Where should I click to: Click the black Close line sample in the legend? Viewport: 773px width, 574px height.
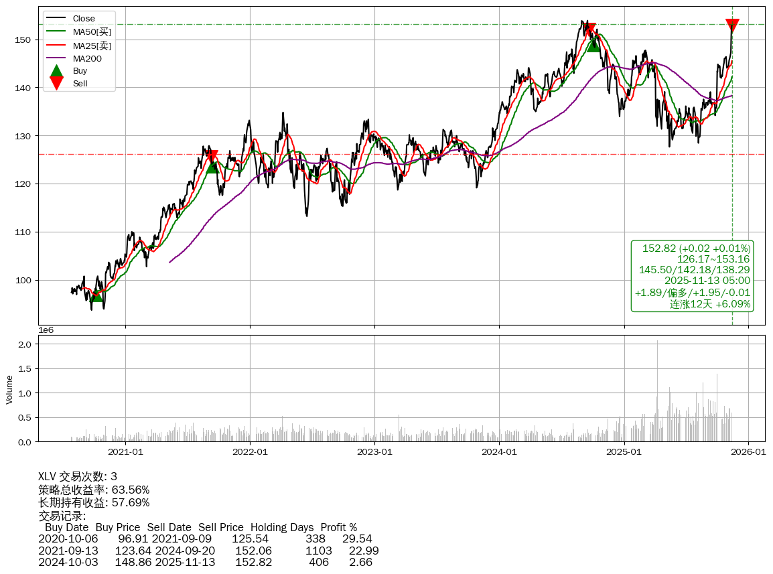point(57,19)
